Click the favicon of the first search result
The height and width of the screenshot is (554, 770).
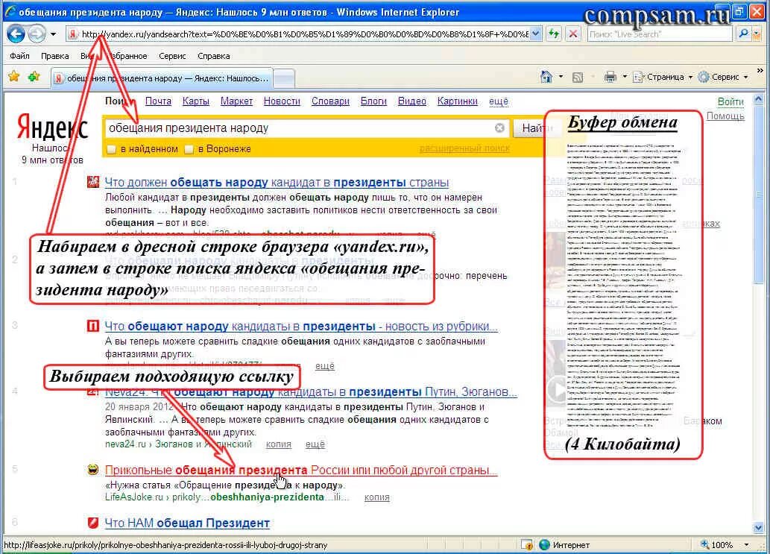point(93,182)
